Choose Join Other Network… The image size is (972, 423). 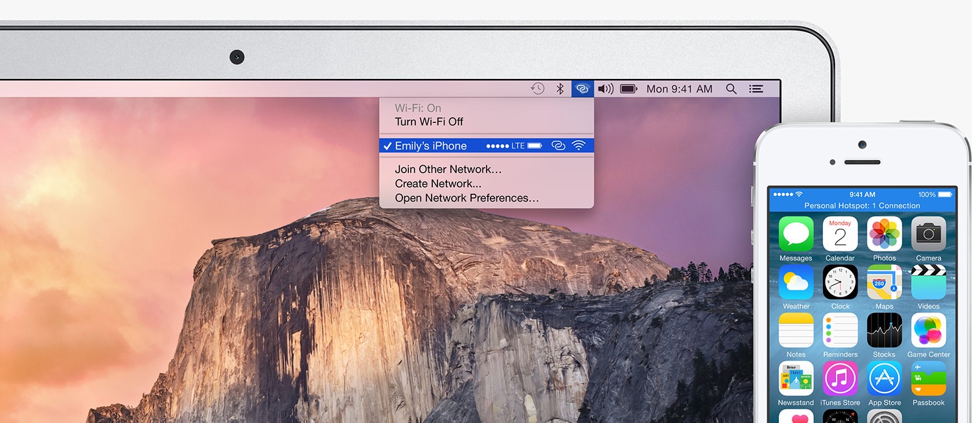click(448, 169)
